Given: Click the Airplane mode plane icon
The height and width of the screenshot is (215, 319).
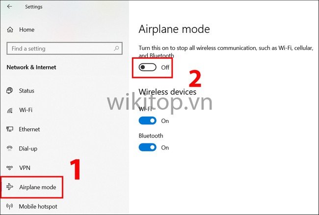Looking at the screenshot, I should tap(9, 187).
